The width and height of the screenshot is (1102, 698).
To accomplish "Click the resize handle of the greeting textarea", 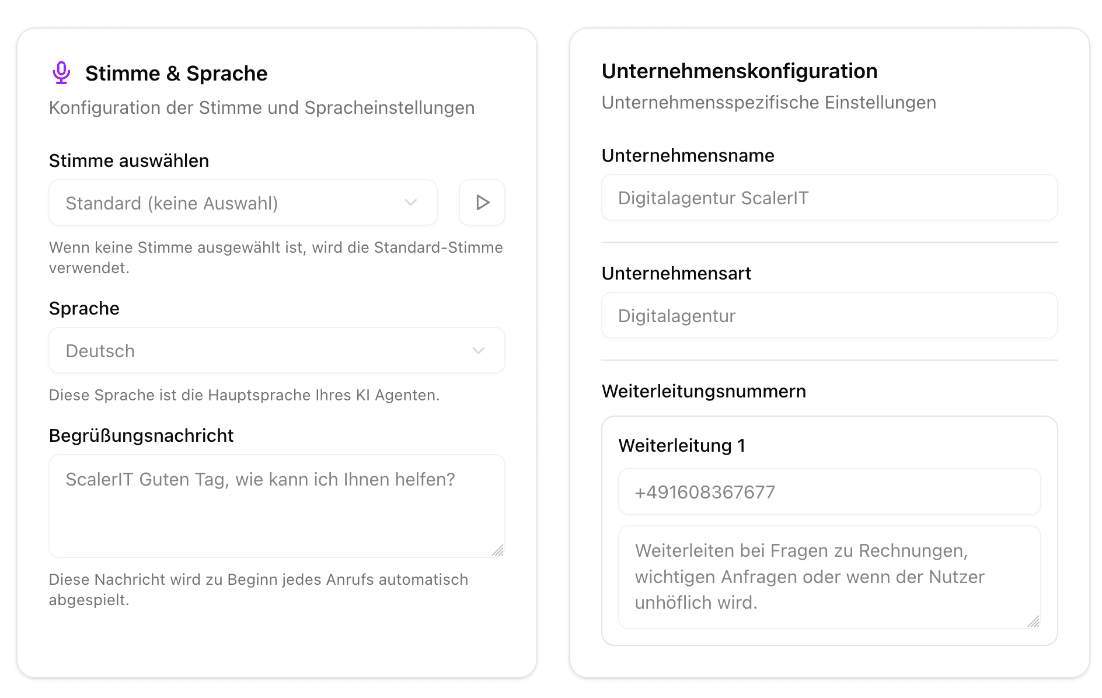I will pos(499,551).
